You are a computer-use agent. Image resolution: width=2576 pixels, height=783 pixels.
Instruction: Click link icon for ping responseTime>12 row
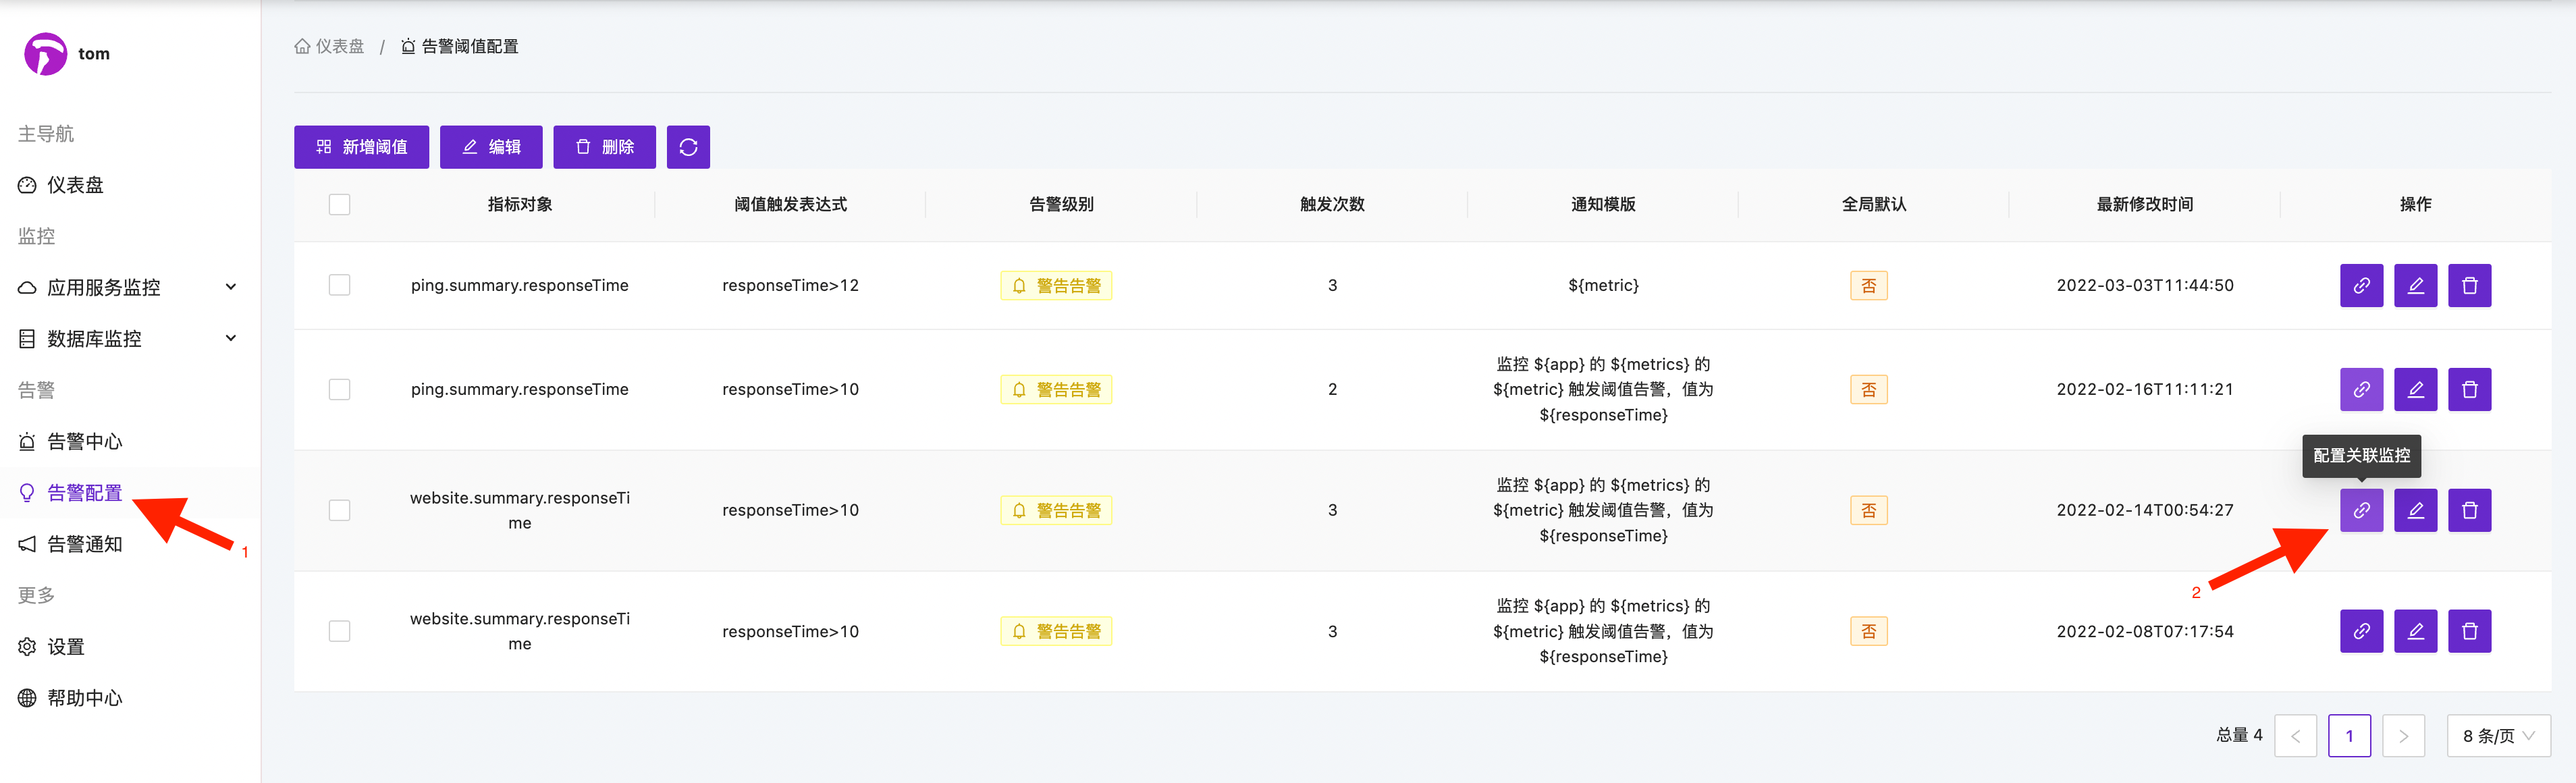2361,285
